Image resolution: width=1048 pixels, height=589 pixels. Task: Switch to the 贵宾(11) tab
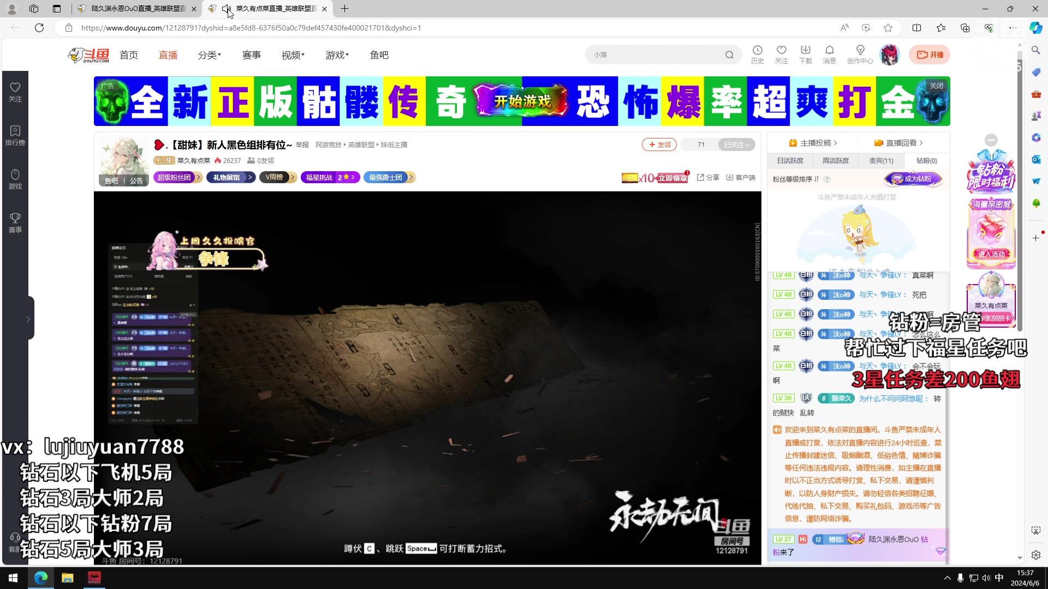click(881, 161)
